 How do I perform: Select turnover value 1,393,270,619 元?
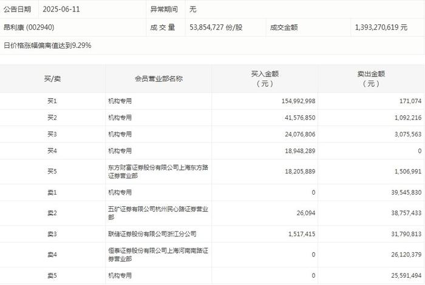(381, 27)
